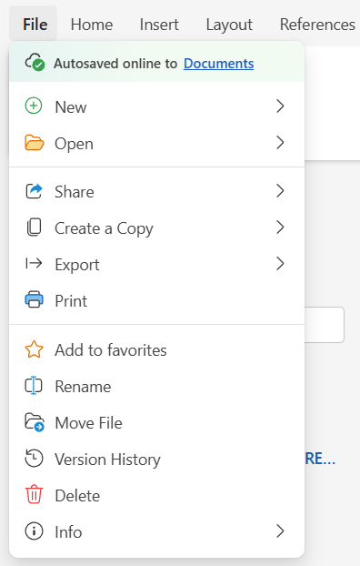The width and height of the screenshot is (360, 566).
Task: Choose the Print menu entry
Action: (156, 300)
